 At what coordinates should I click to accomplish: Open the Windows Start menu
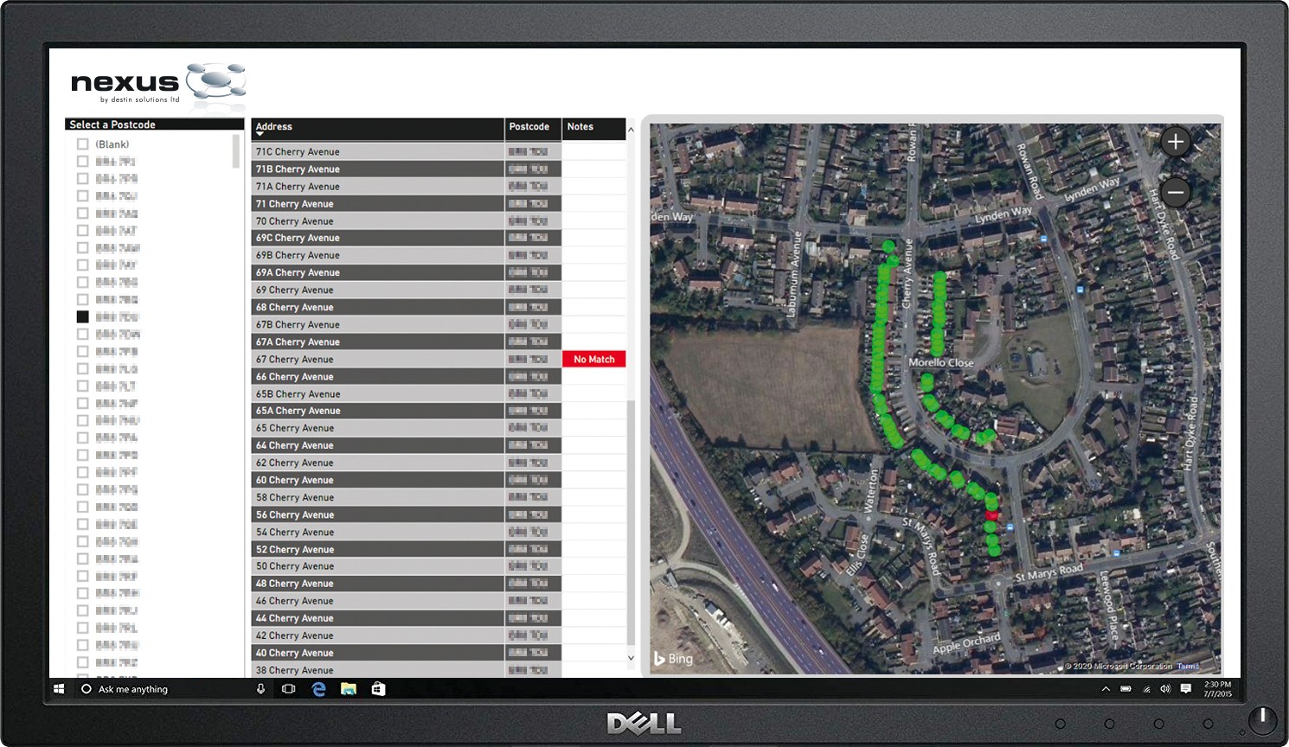pos(60,689)
